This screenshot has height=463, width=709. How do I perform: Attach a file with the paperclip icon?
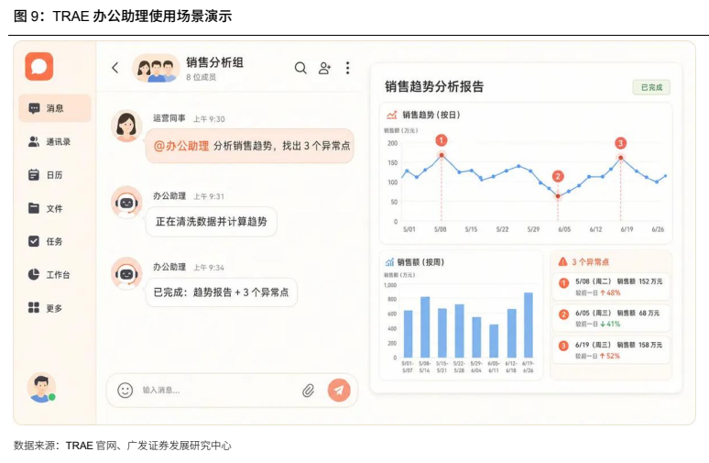click(x=309, y=391)
